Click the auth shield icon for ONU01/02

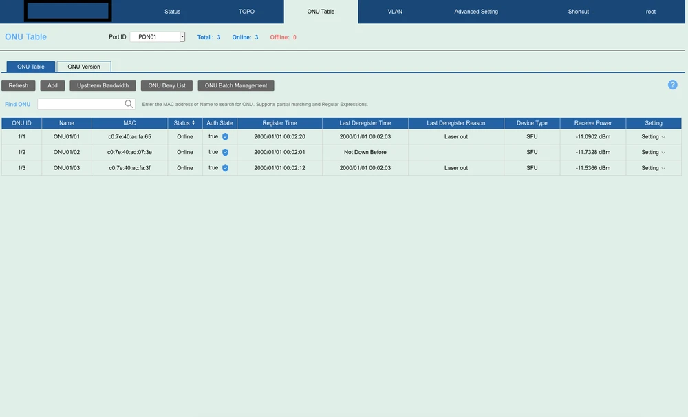(225, 152)
